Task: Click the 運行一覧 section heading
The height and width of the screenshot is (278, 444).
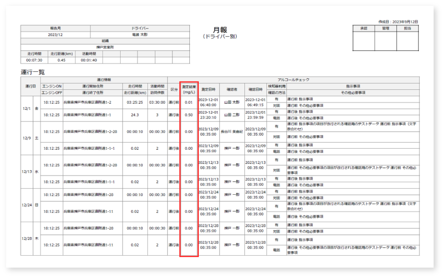Action: (33, 72)
